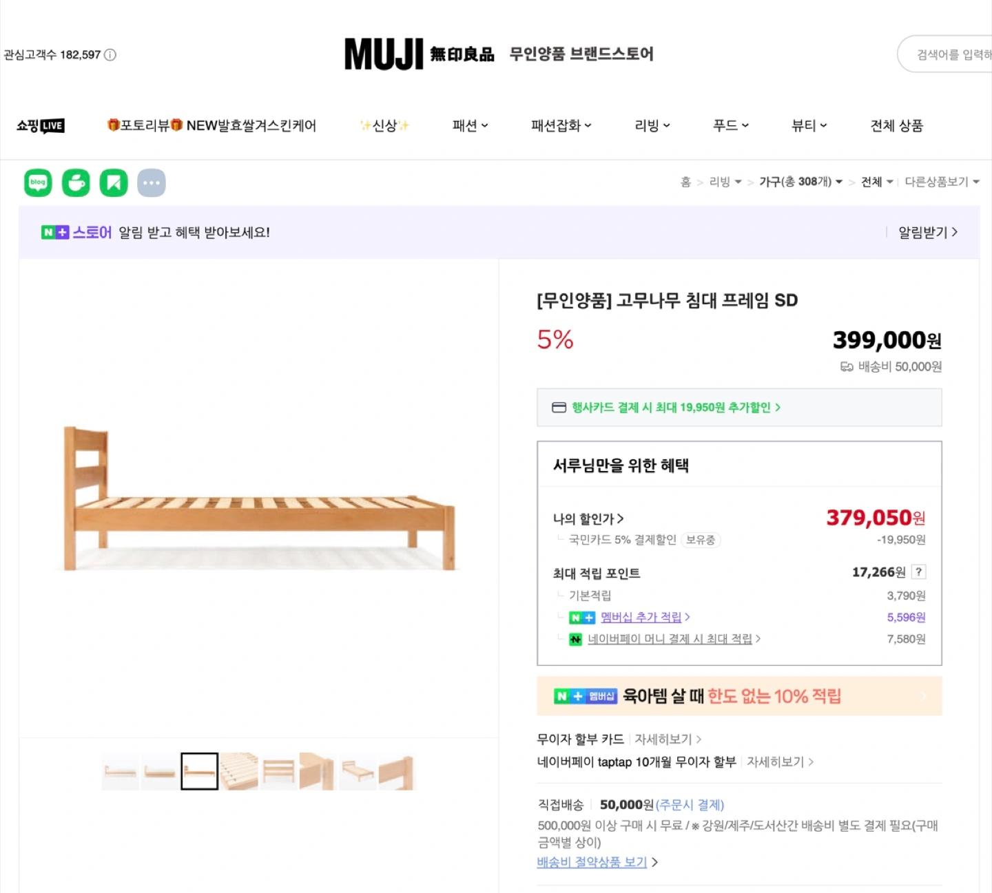Select the slat close-up thumbnail
Screen dimensions: 992x893
[x=239, y=772]
